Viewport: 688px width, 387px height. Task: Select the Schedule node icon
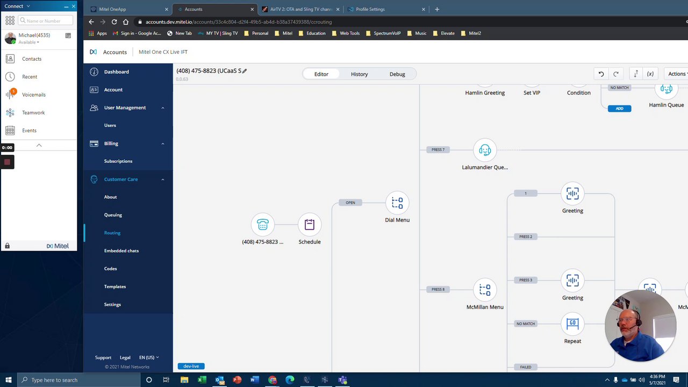pyautogui.click(x=310, y=225)
